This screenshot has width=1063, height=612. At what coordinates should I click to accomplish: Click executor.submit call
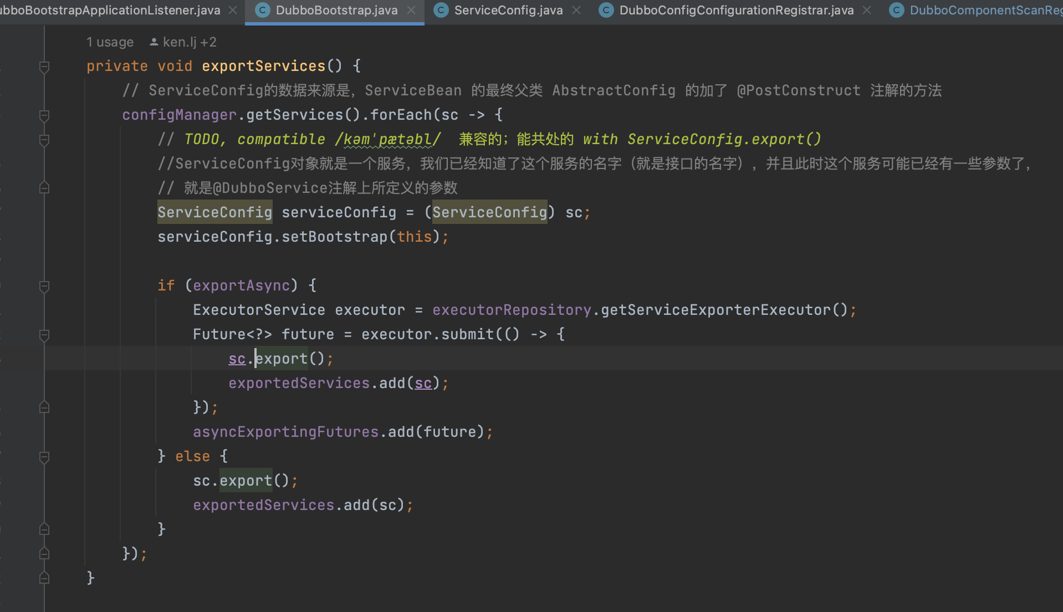coord(427,335)
